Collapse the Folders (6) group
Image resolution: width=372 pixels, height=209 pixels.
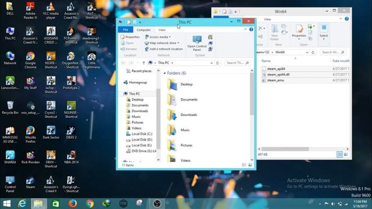[x=164, y=73]
